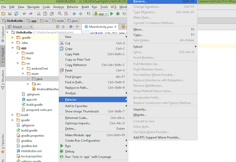
Task: Click the Open folder toolbar icon
Action: [3, 14]
